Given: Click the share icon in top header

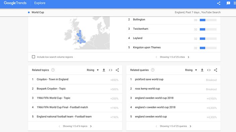Looking at the screenshot, I should click(x=219, y=3).
